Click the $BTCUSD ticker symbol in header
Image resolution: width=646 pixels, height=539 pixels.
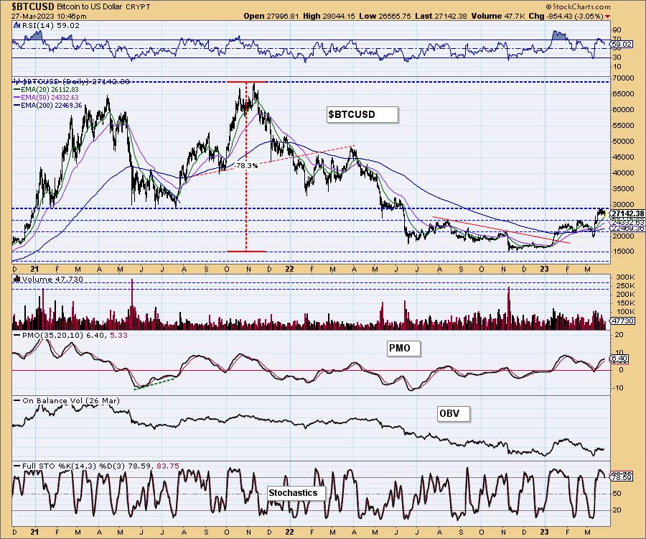point(33,6)
